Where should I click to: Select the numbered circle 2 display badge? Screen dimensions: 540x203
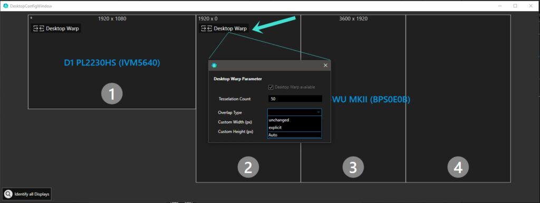tap(248, 167)
